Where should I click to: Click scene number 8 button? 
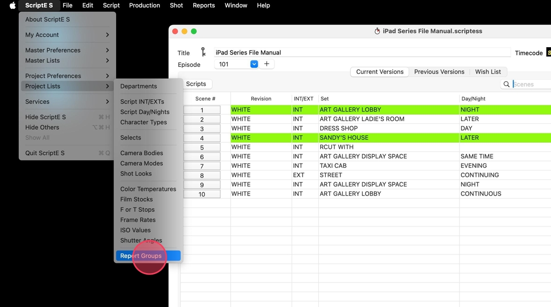(202, 175)
